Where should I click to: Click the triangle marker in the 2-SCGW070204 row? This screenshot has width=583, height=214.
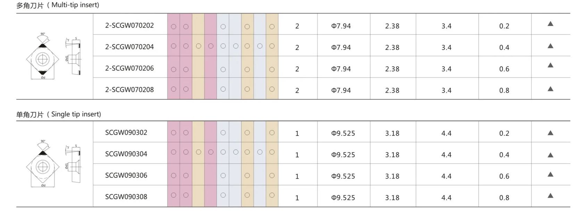coord(550,46)
